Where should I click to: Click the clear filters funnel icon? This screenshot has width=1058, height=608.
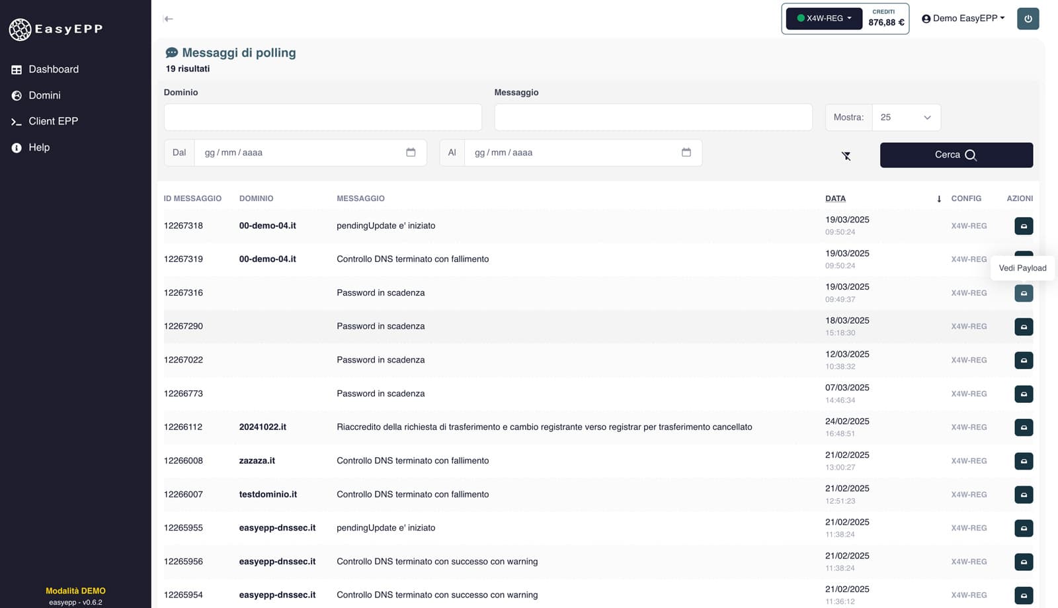(x=846, y=155)
